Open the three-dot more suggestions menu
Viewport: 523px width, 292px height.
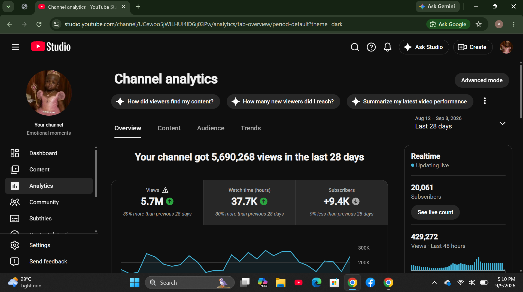485,101
